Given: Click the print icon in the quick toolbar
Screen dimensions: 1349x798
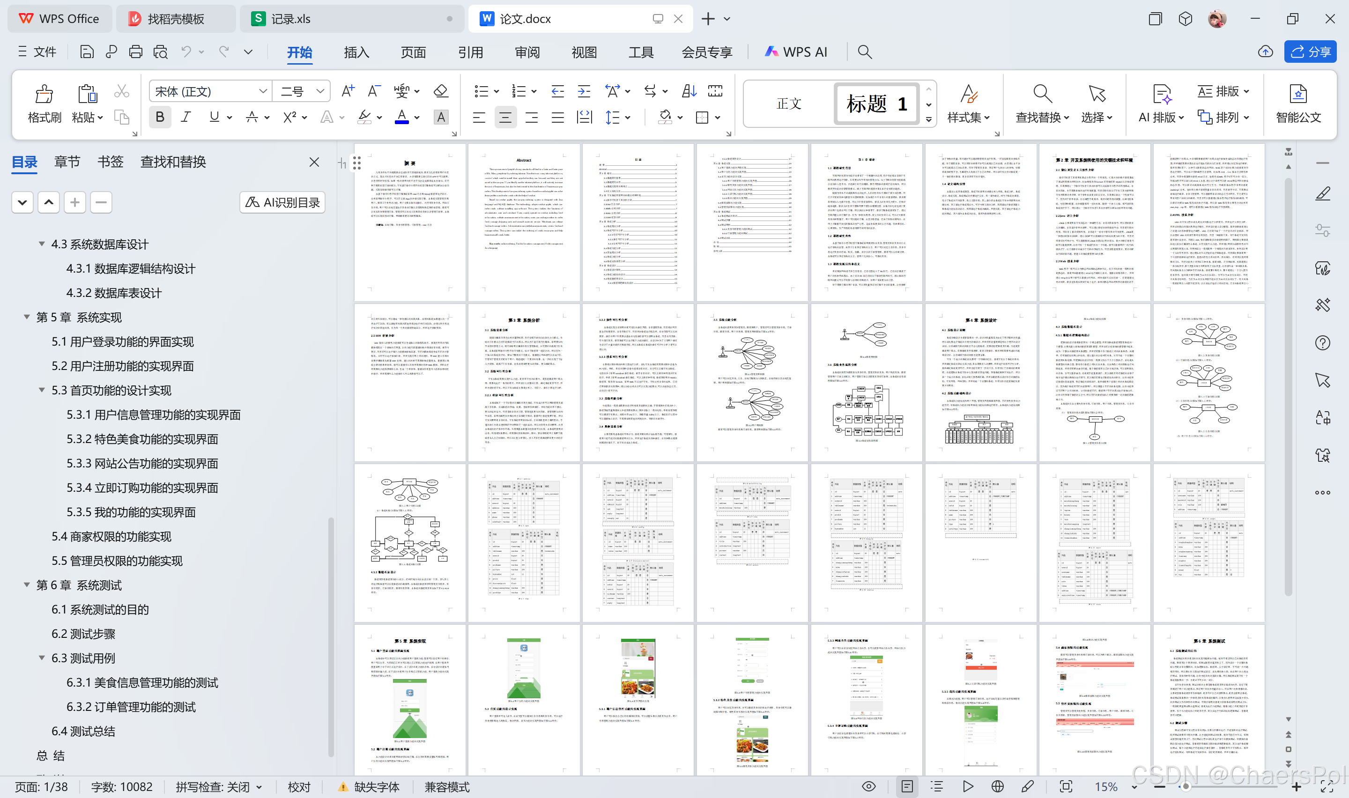Looking at the screenshot, I should click(x=135, y=52).
